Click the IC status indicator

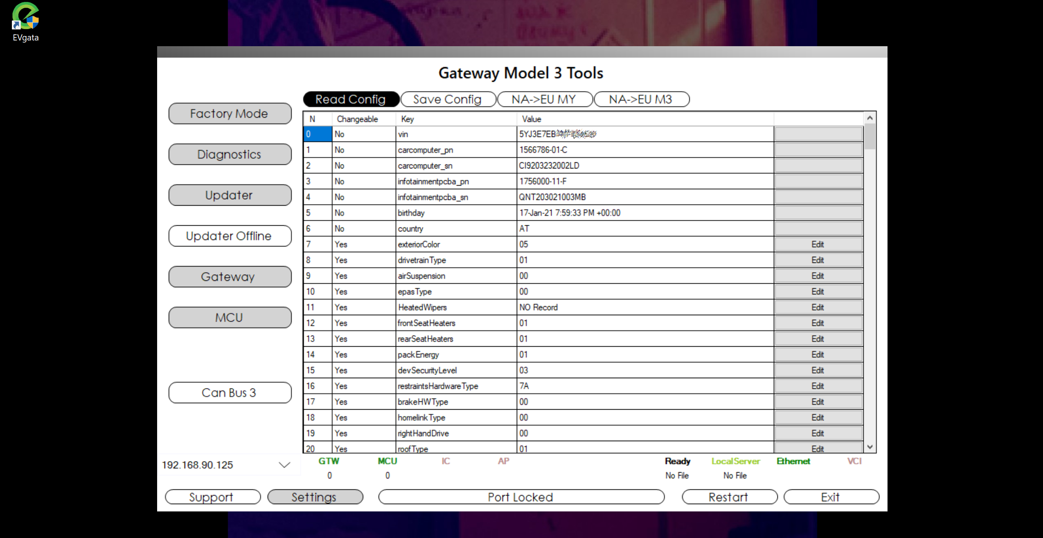tap(446, 461)
